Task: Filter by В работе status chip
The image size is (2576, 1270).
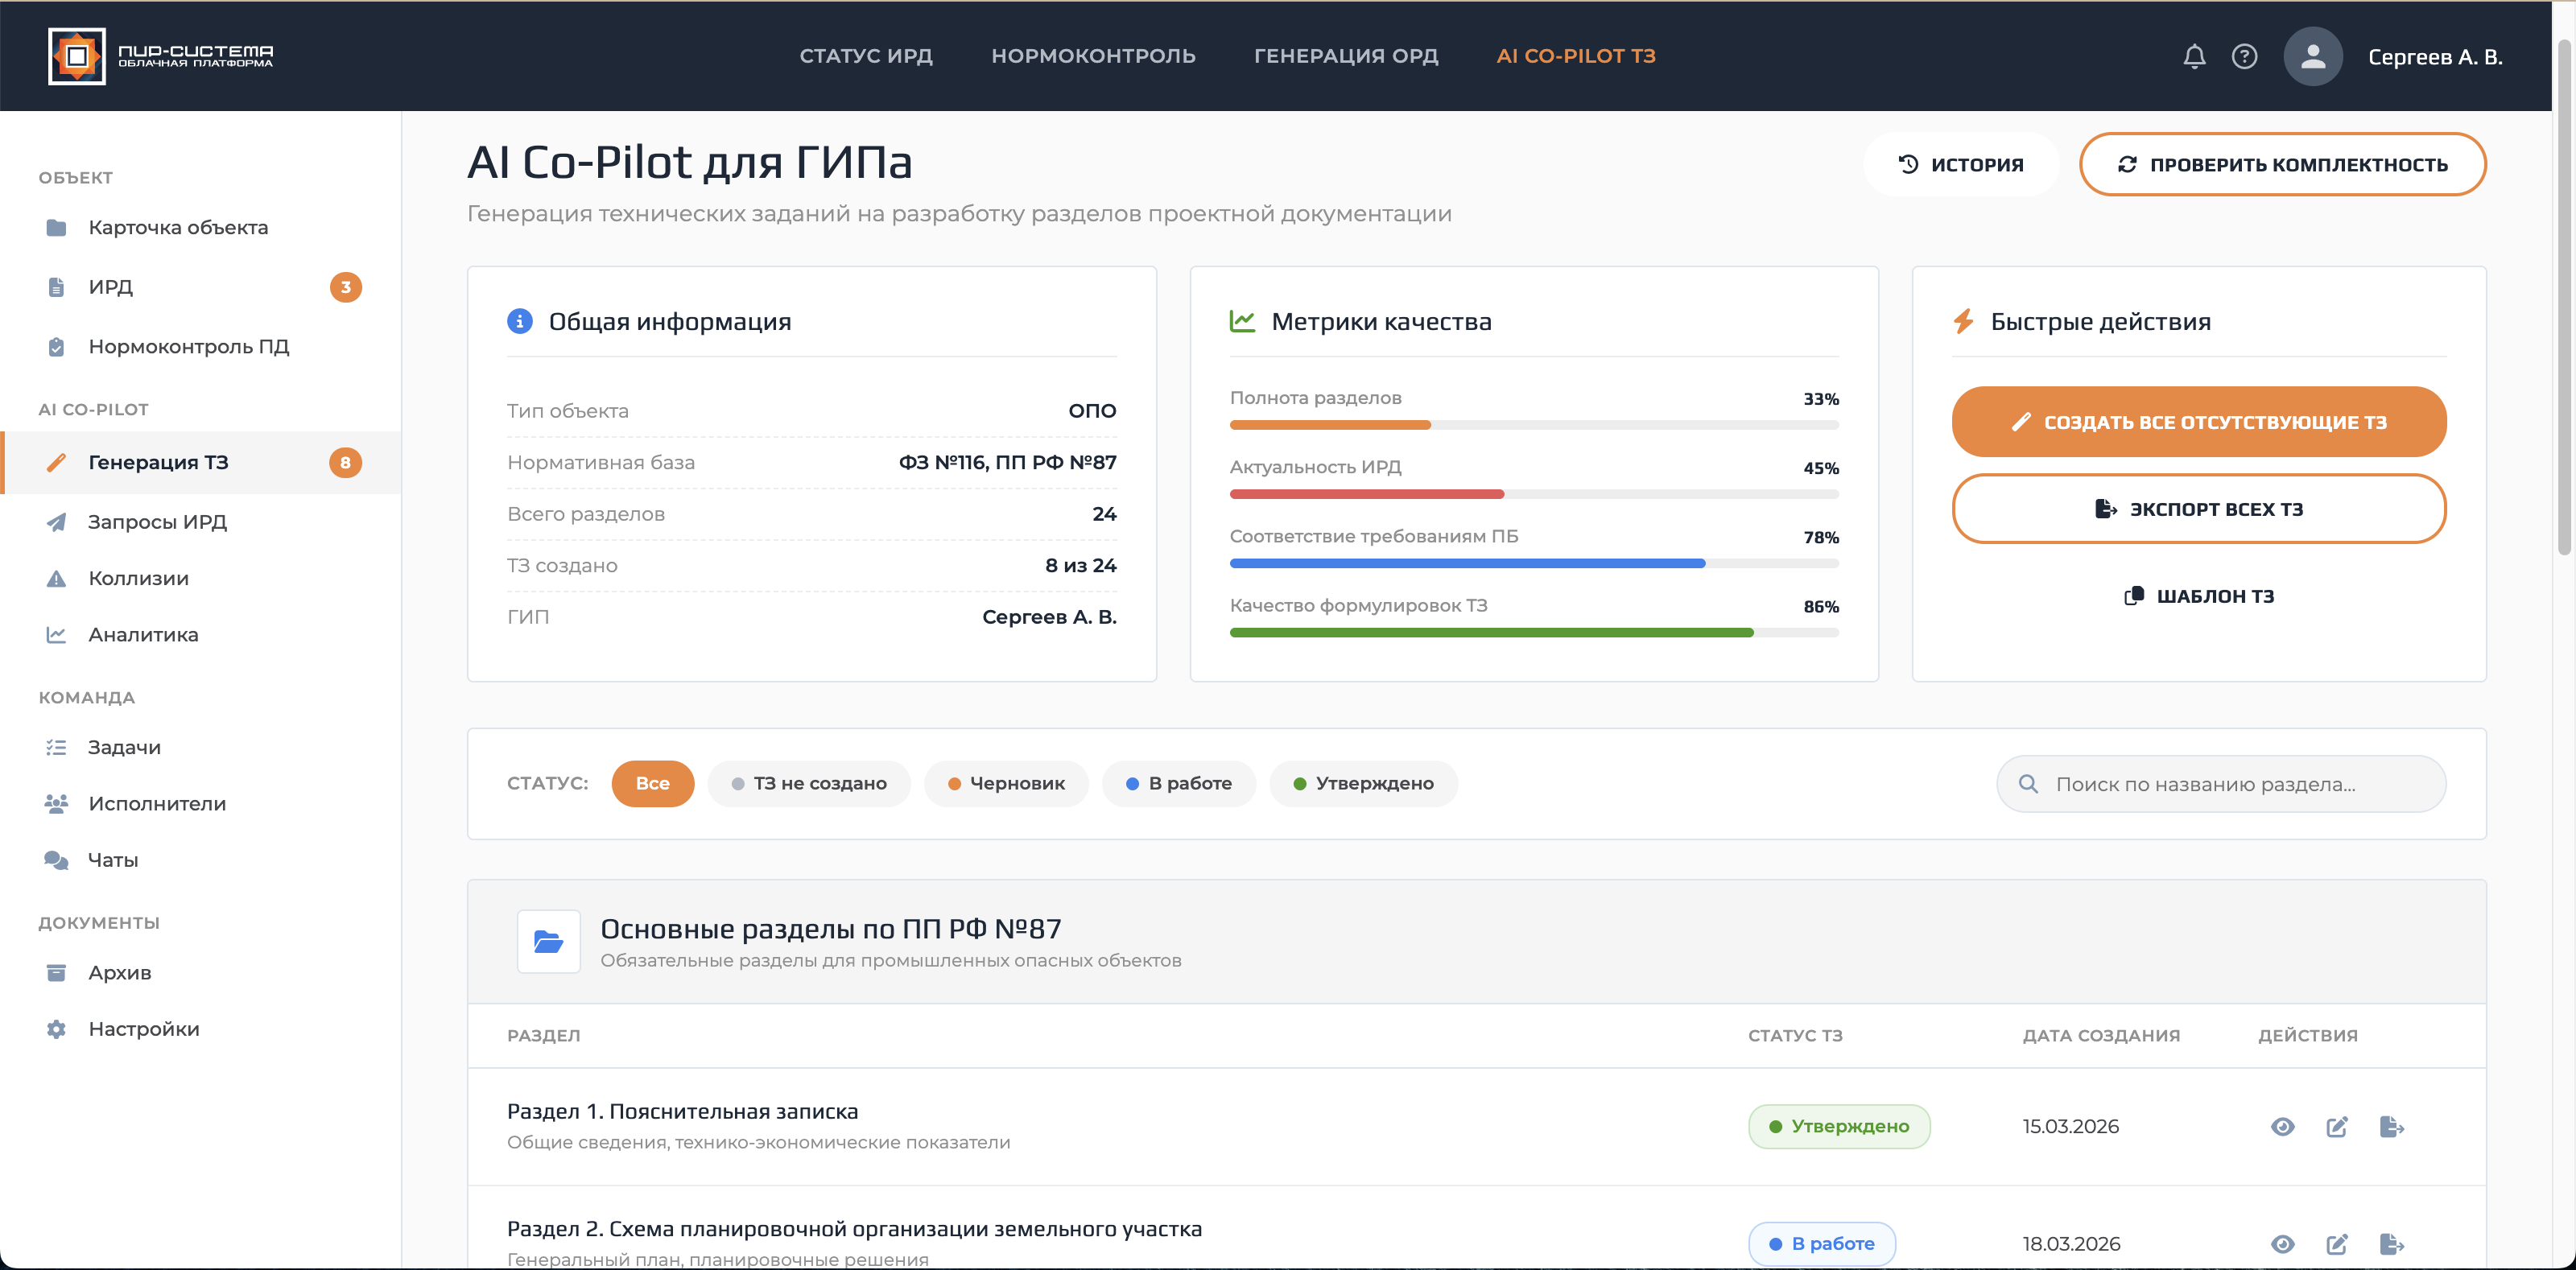Action: pyautogui.click(x=1179, y=784)
